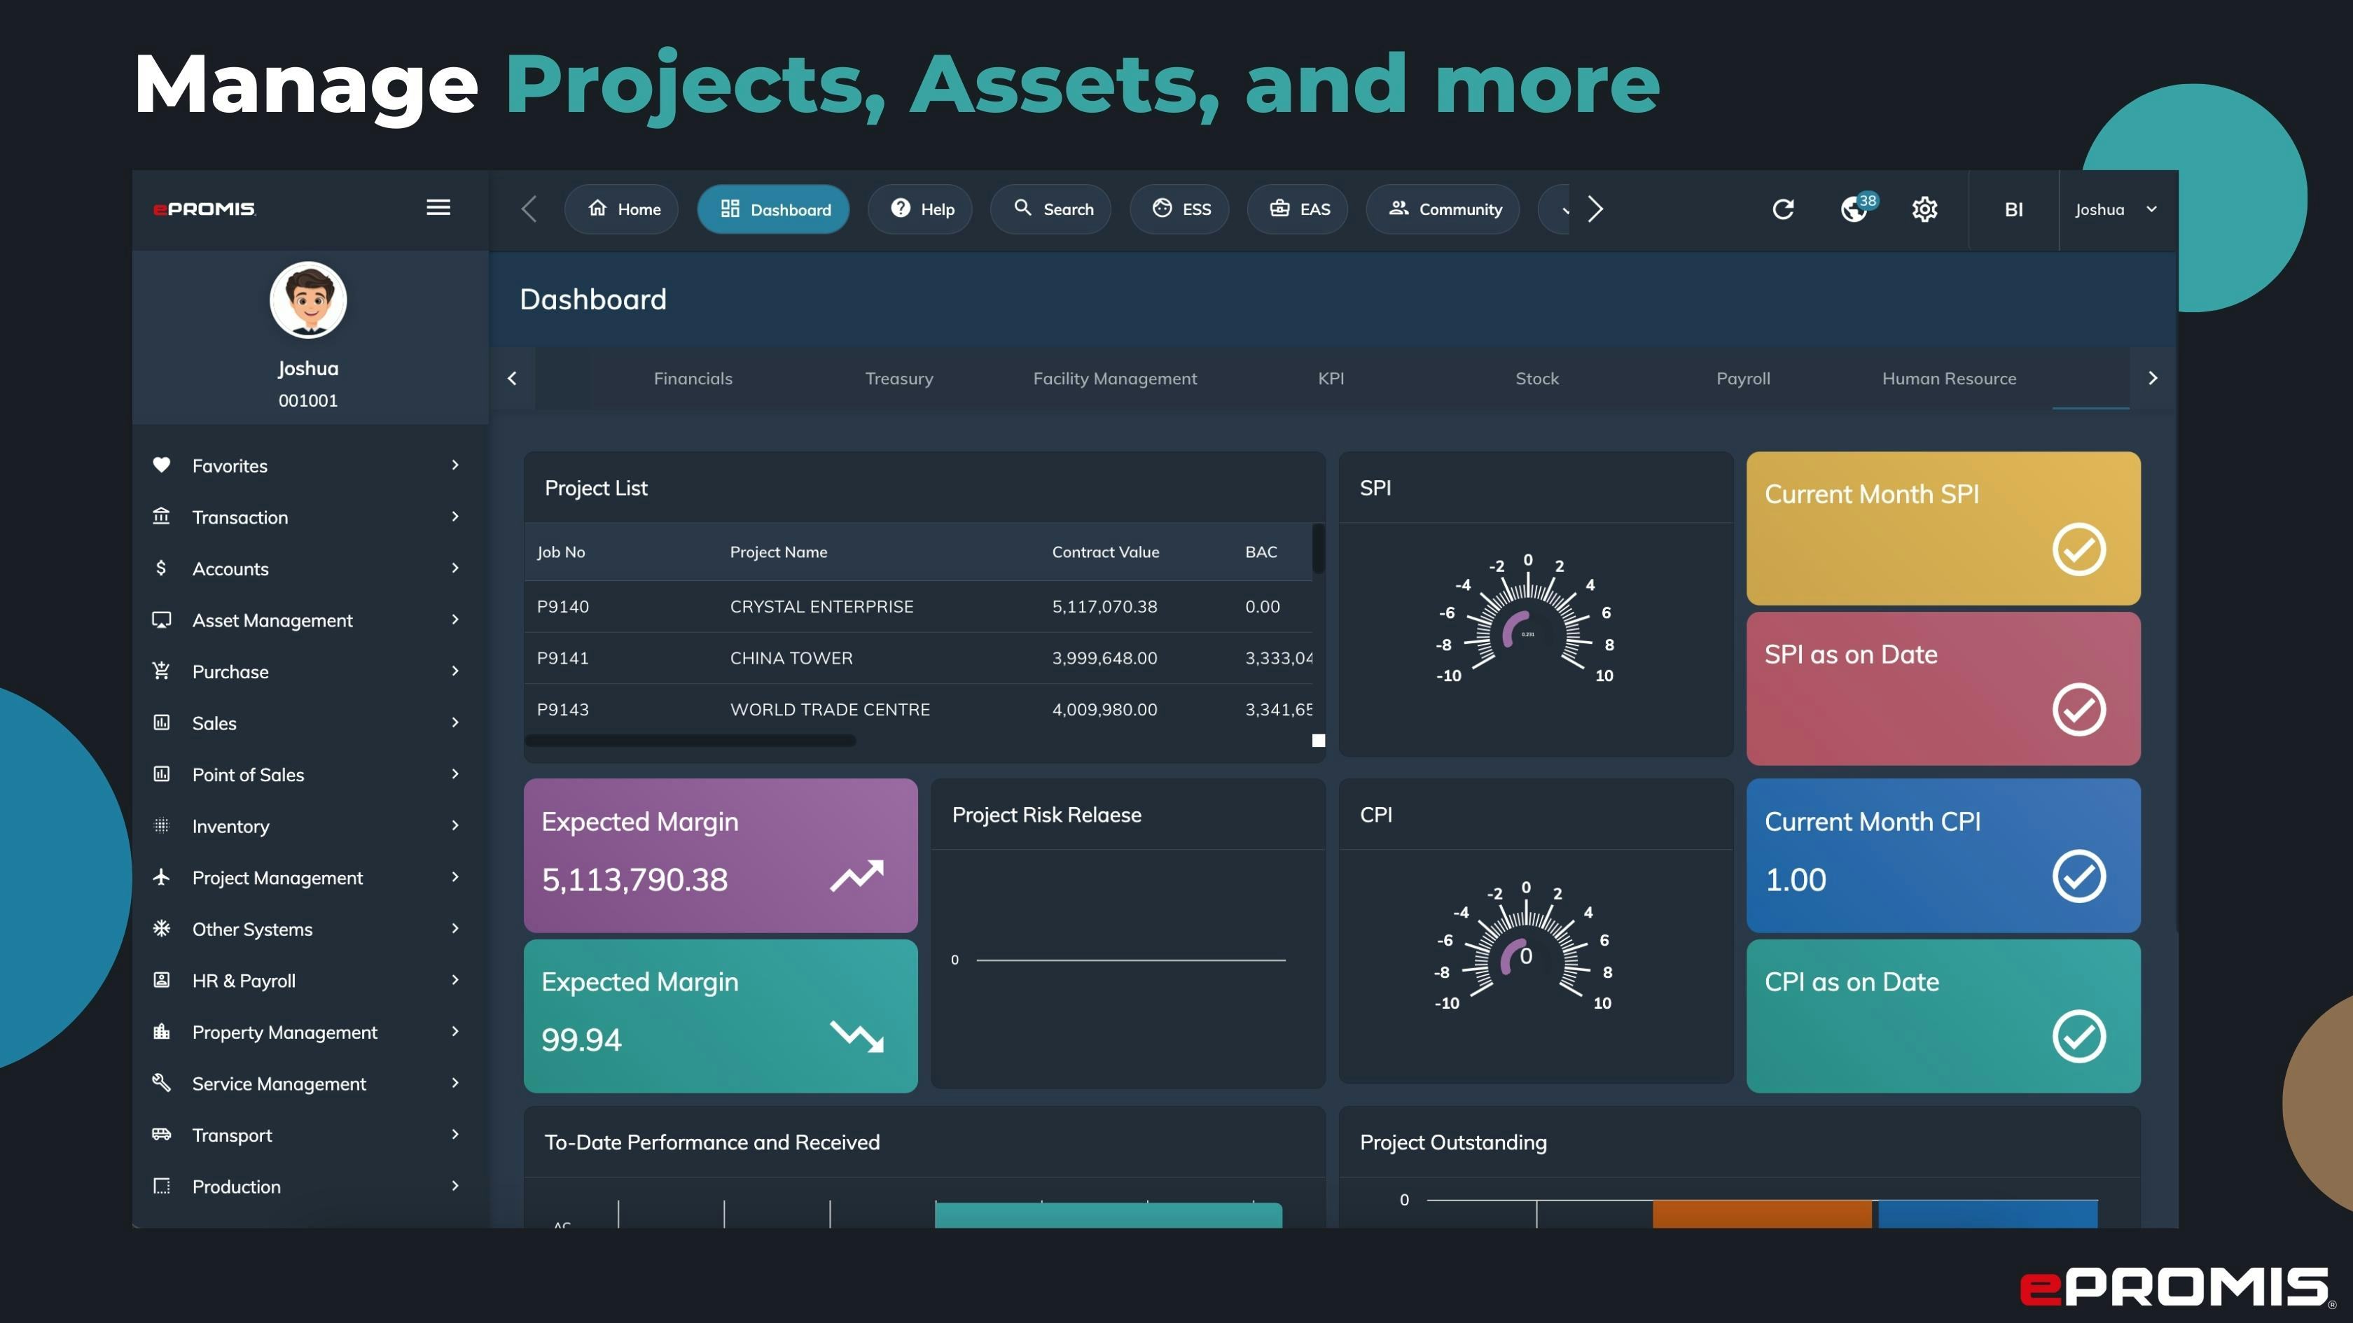Toggle the checkmark on CPI as on Date card
The image size is (2353, 1323).
point(2078,1037)
